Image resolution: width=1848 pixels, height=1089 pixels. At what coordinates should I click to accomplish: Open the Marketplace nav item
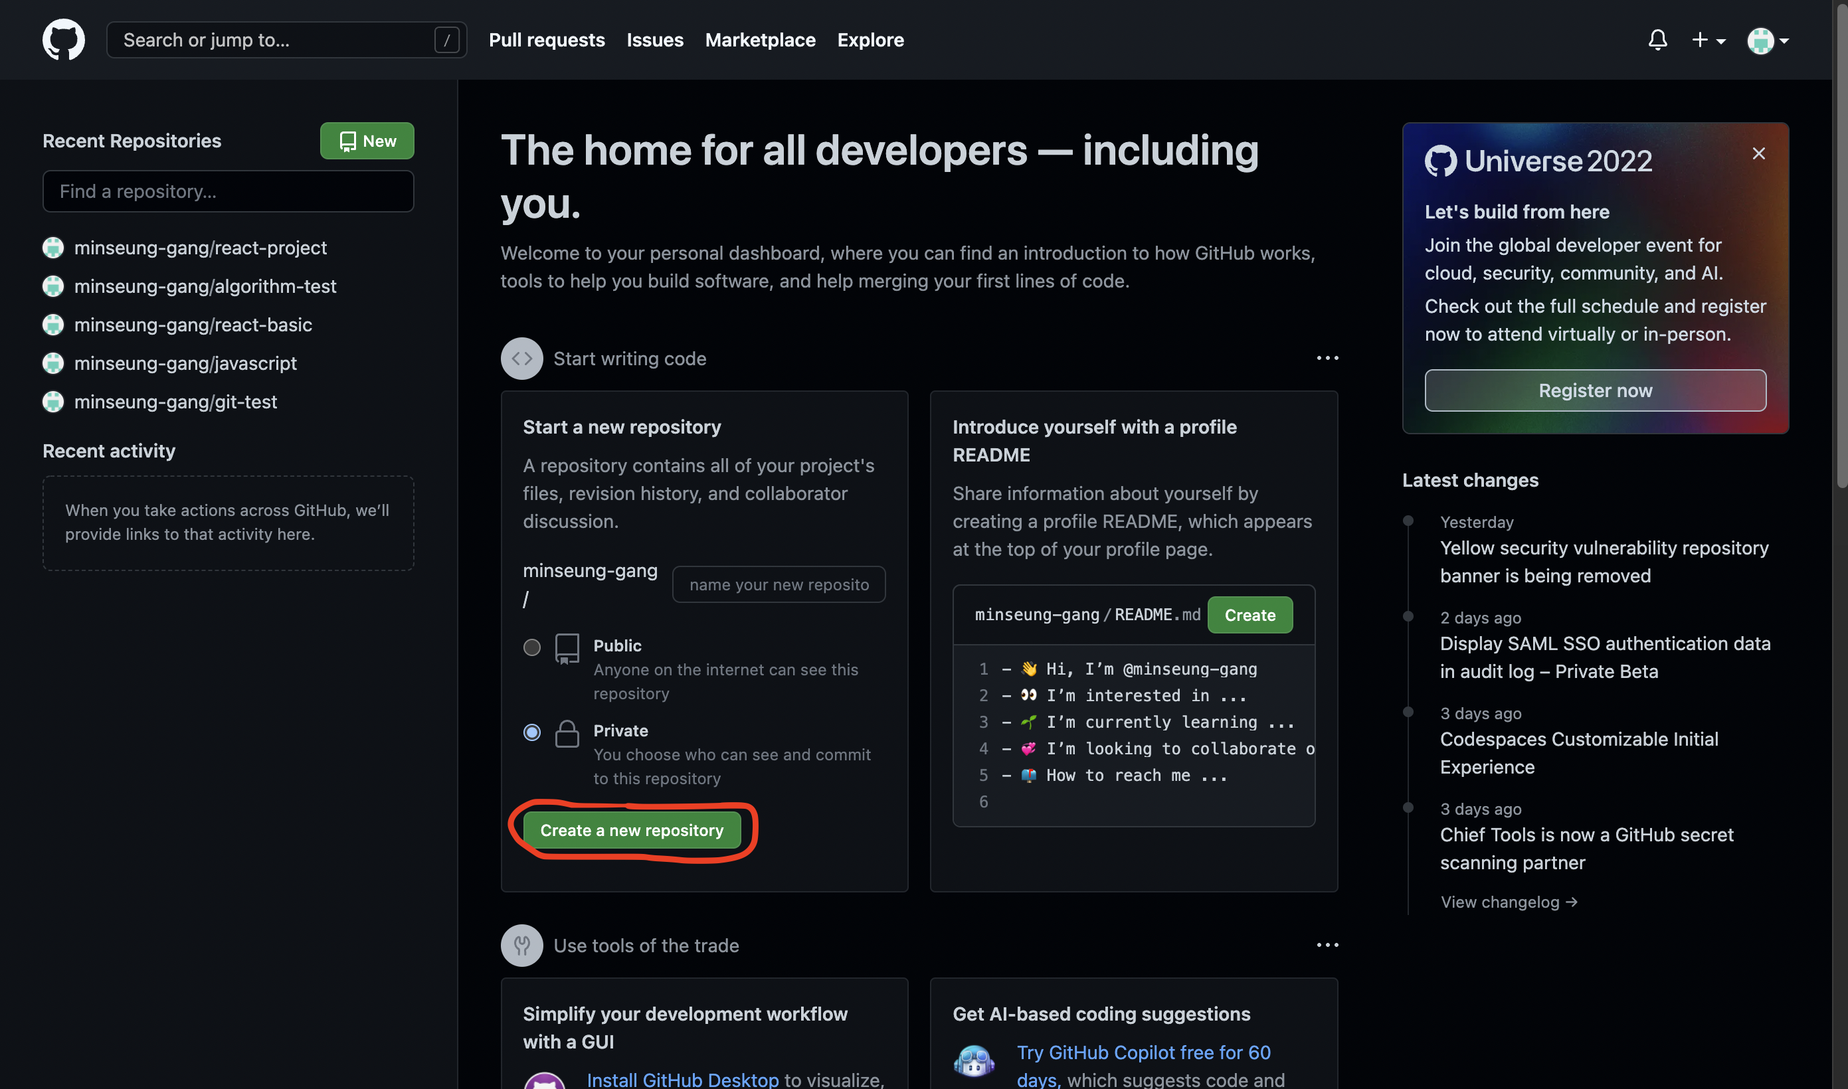point(760,40)
